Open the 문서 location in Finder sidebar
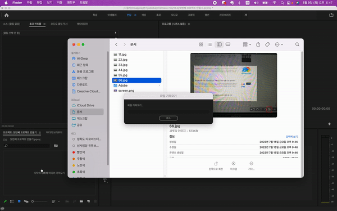This screenshot has height=211, width=337. point(87,112)
